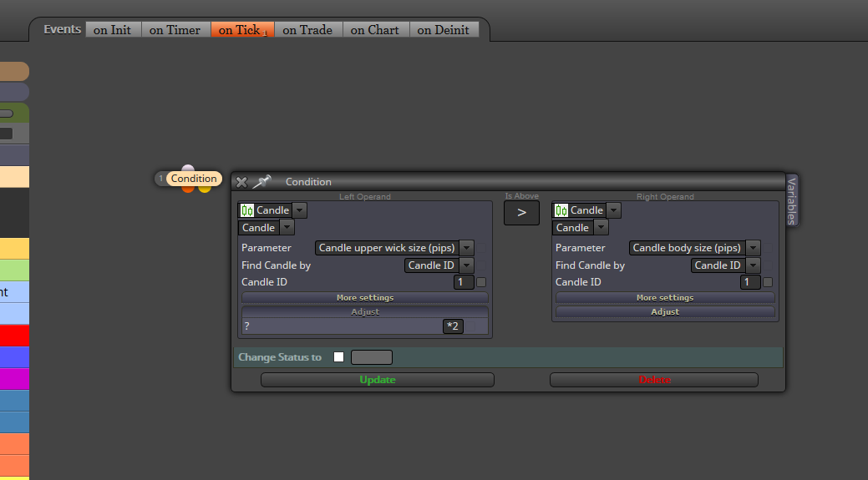Screen dimensions: 868x480
Task: Expand More settings in Left Operand
Action: [365, 297]
